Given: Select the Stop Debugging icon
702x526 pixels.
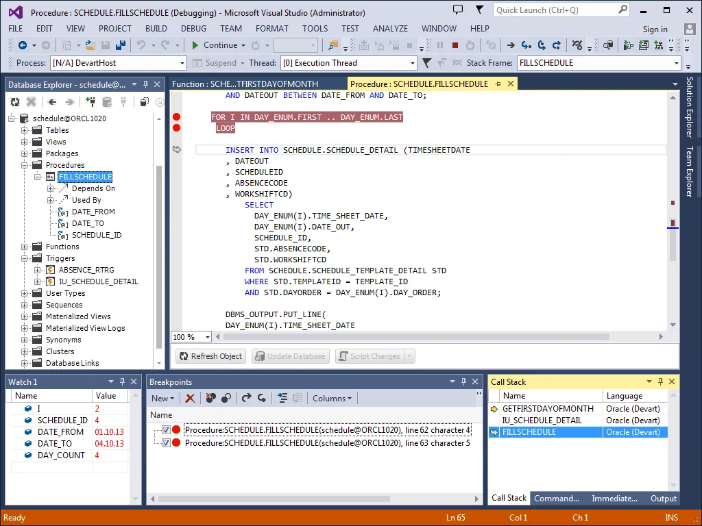Looking at the screenshot, I should pos(455,47).
